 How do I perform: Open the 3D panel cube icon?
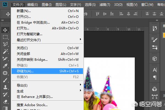(155, 59)
